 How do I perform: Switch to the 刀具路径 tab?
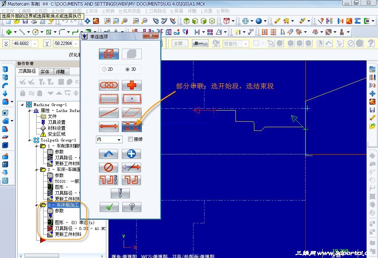(27, 71)
